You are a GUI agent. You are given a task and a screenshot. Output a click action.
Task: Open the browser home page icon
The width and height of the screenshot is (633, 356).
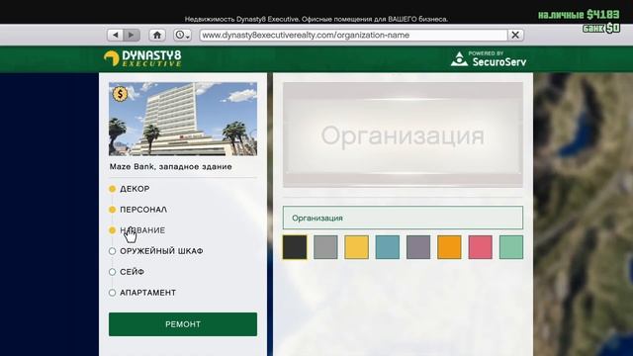(157, 36)
